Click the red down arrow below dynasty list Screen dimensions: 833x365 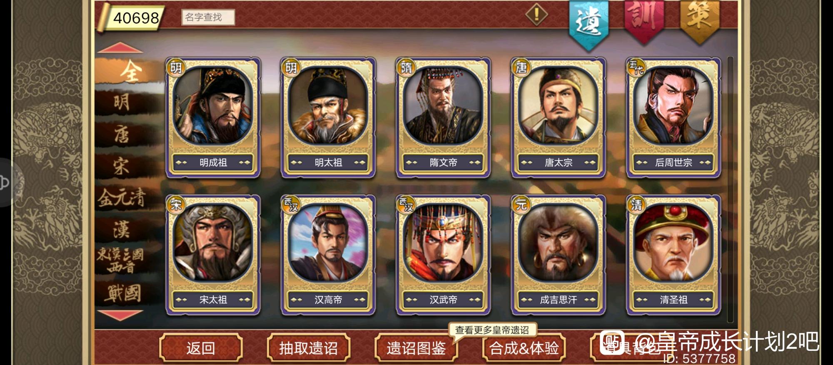(x=120, y=315)
